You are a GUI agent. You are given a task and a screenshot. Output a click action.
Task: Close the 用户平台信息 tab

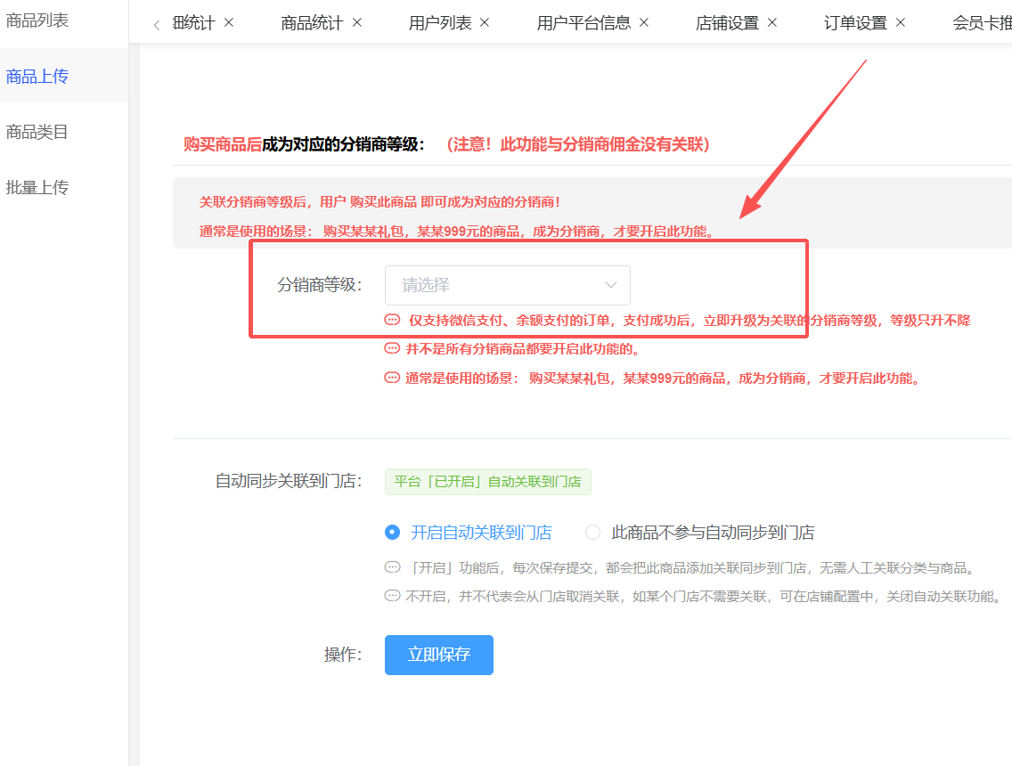pyautogui.click(x=644, y=22)
